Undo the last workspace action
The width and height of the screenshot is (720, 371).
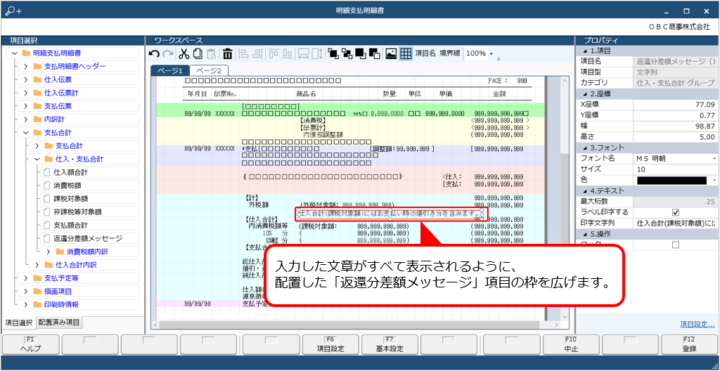click(155, 53)
